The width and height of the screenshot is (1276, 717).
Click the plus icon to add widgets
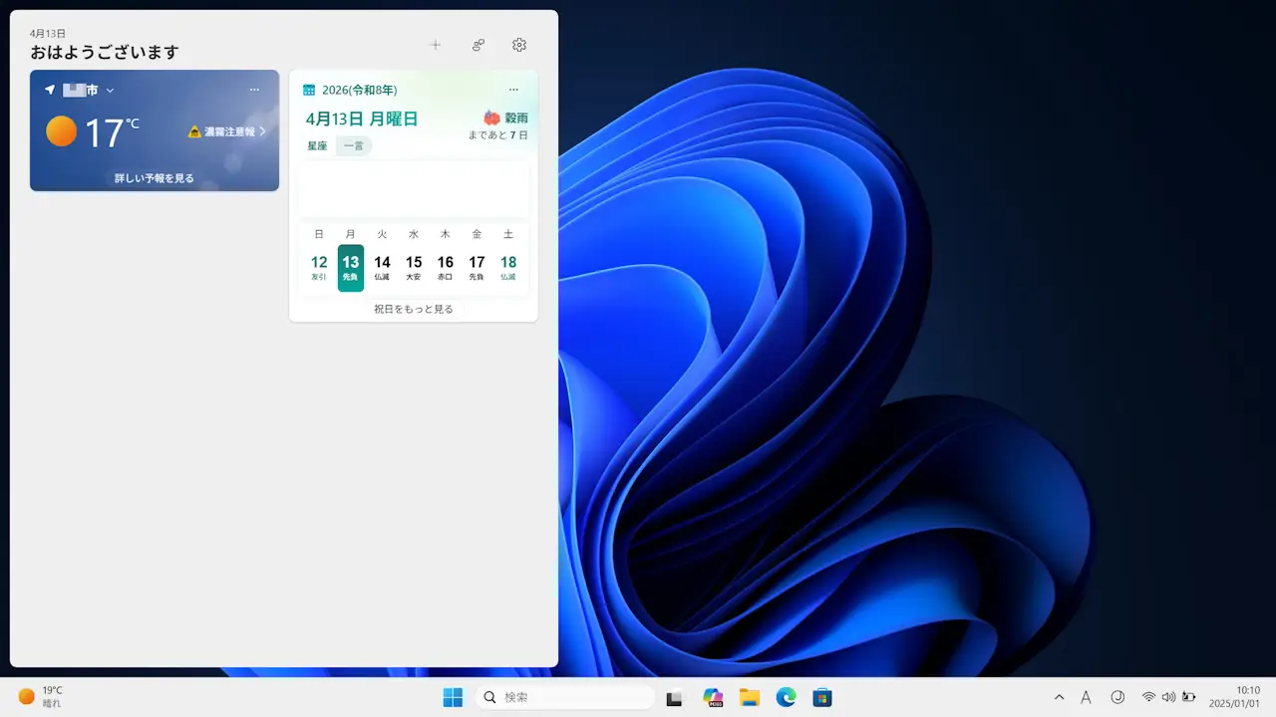coord(435,45)
